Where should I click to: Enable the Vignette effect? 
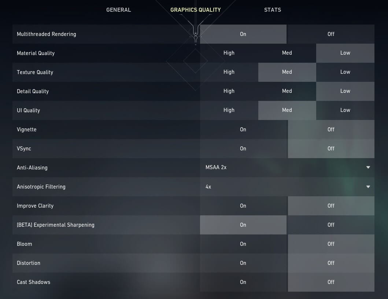[x=243, y=130]
